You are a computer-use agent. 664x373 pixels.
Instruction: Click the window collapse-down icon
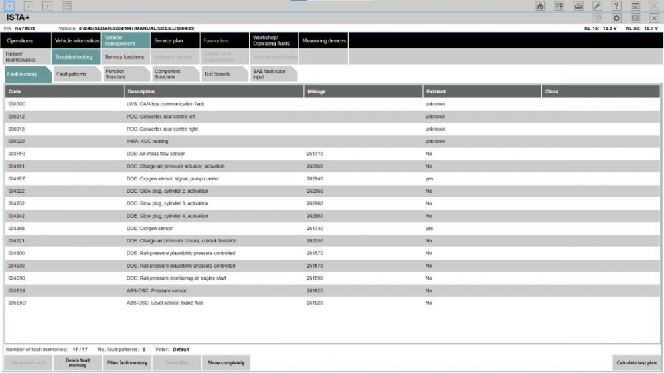635,6
